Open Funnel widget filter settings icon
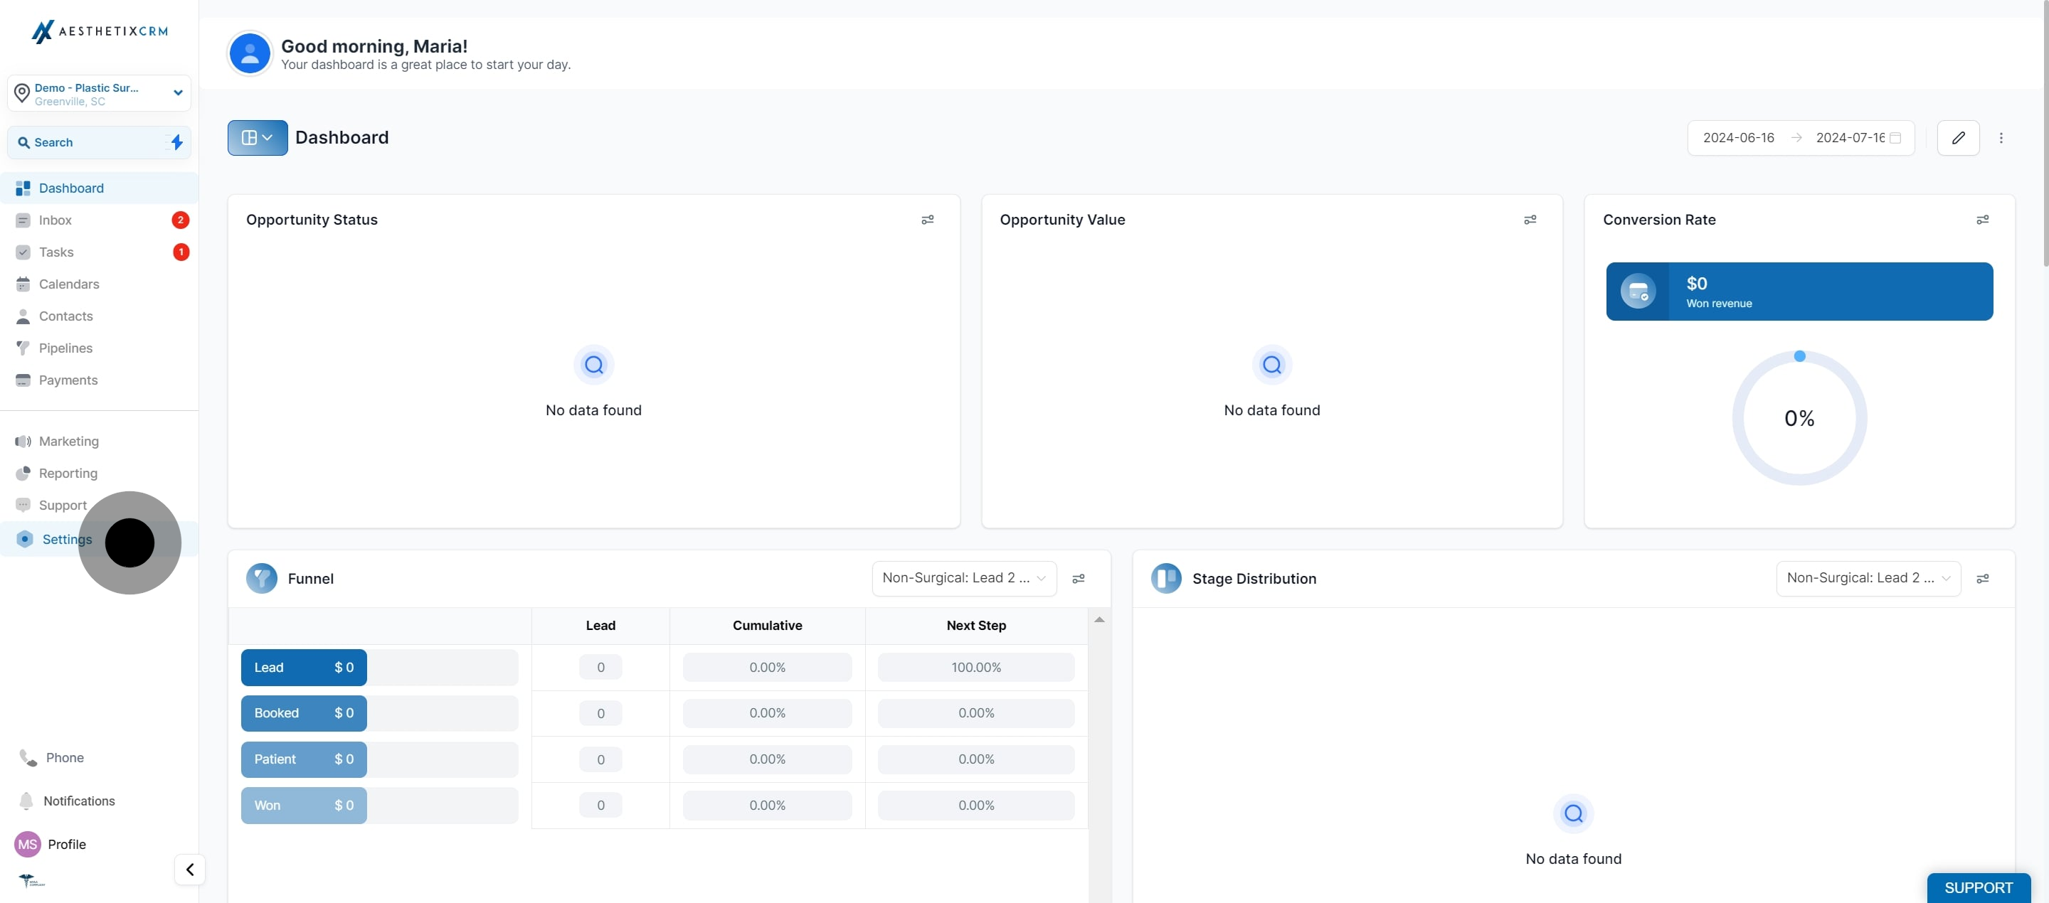This screenshot has height=903, width=2049. pos(1078,579)
